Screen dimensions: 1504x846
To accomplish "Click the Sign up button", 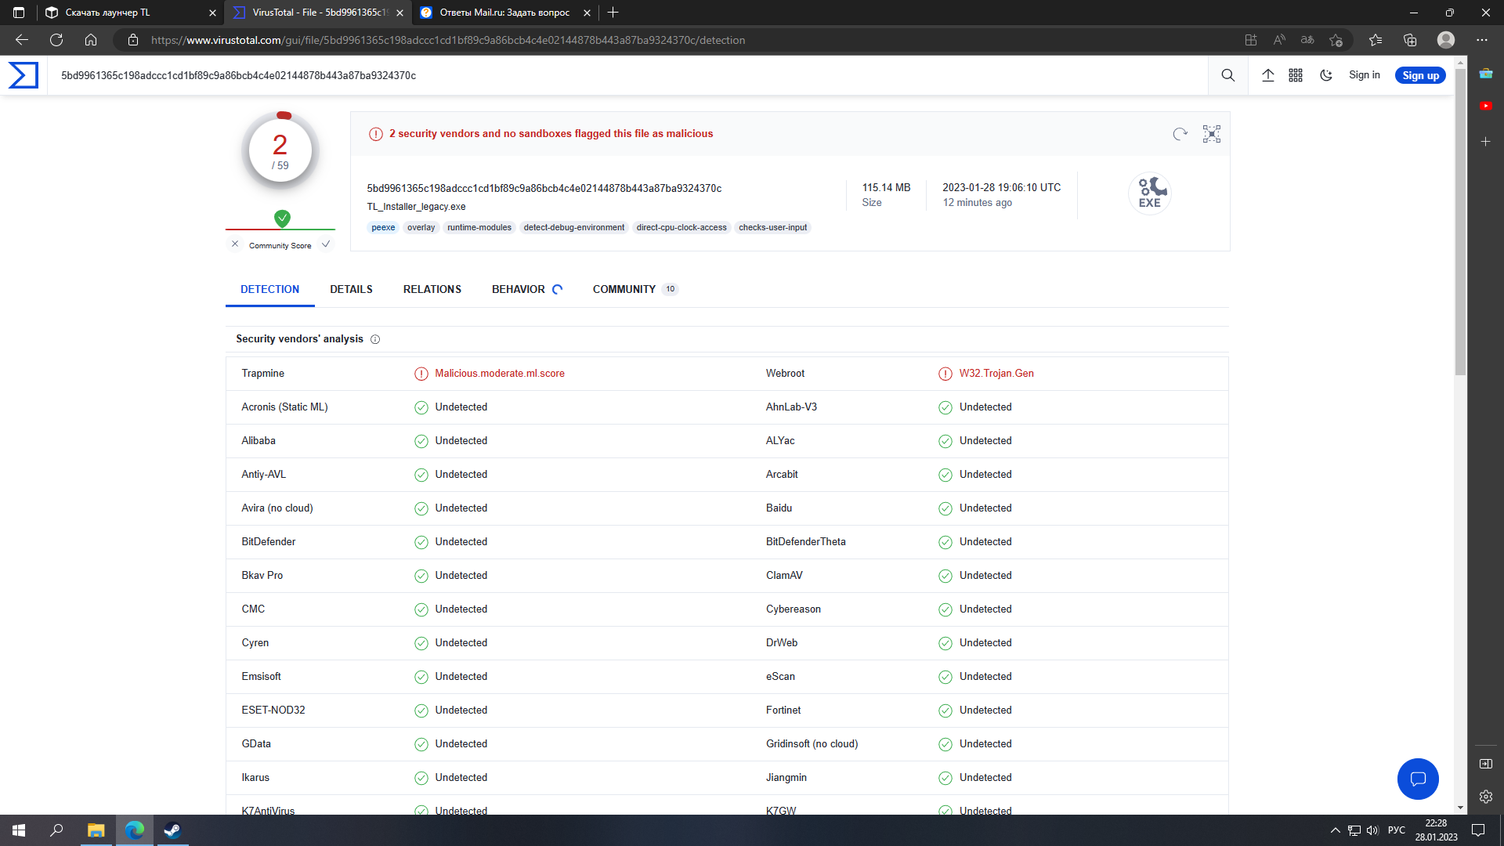I will pos(1420,75).
